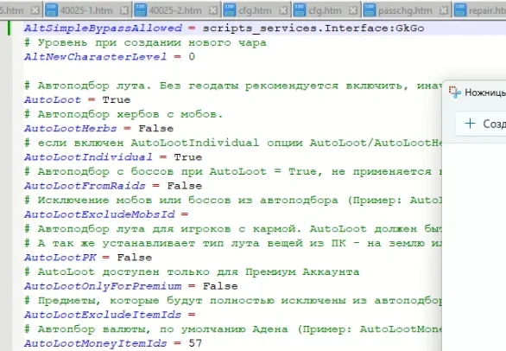Image resolution: width=506 pixels, height=351 pixels.
Task: Click the AutoLootExcludeItemIds key name
Action: tap(103, 315)
